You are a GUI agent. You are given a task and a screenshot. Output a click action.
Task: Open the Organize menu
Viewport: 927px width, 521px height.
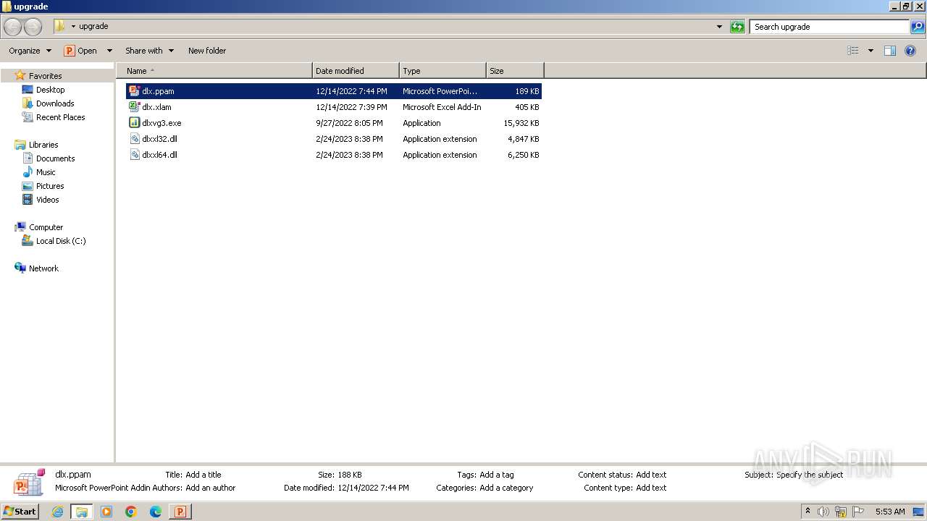pyautogui.click(x=30, y=51)
